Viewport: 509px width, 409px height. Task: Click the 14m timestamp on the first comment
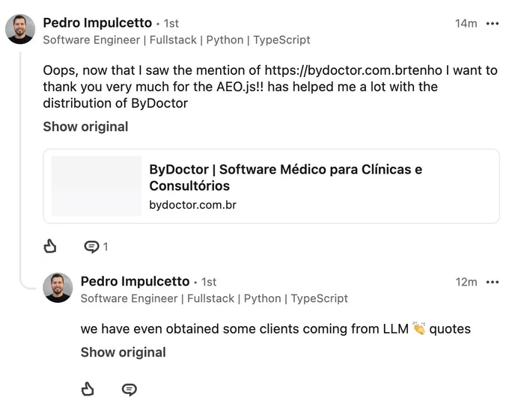(466, 23)
